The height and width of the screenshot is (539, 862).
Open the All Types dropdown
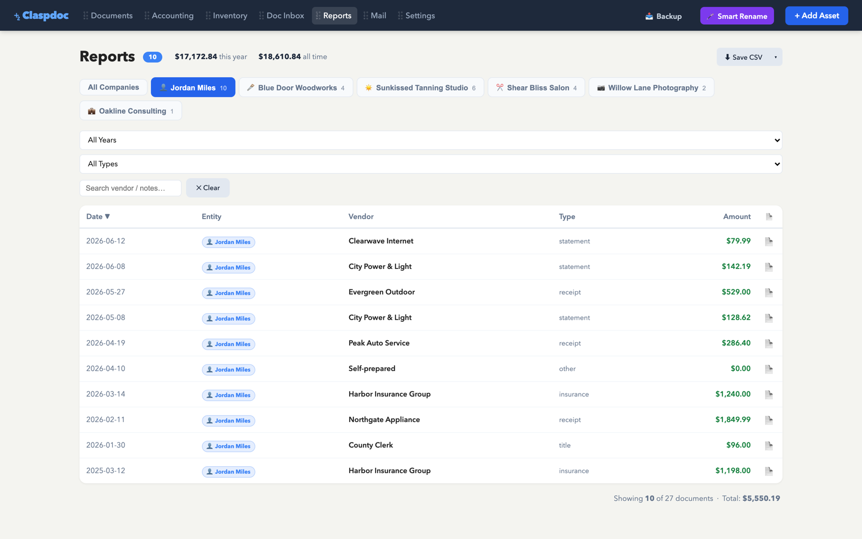coord(431,164)
